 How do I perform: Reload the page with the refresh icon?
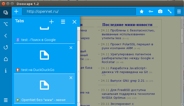[x=6, y=47]
